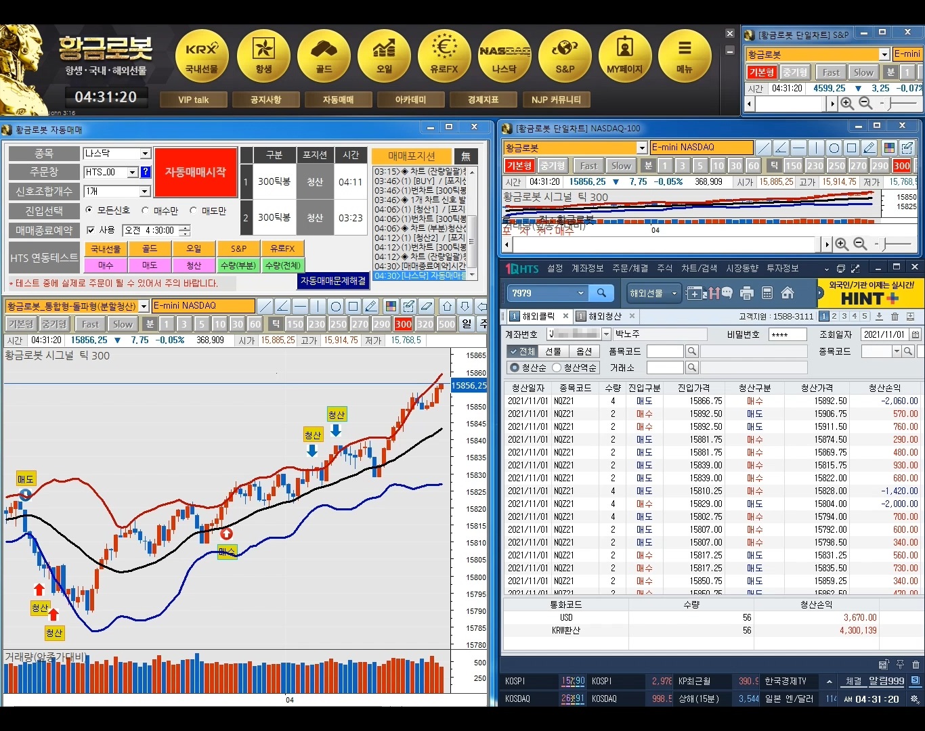Click blue question mark help icon by HTS_00
This screenshot has height=731, width=925.
pyautogui.click(x=145, y=172)
